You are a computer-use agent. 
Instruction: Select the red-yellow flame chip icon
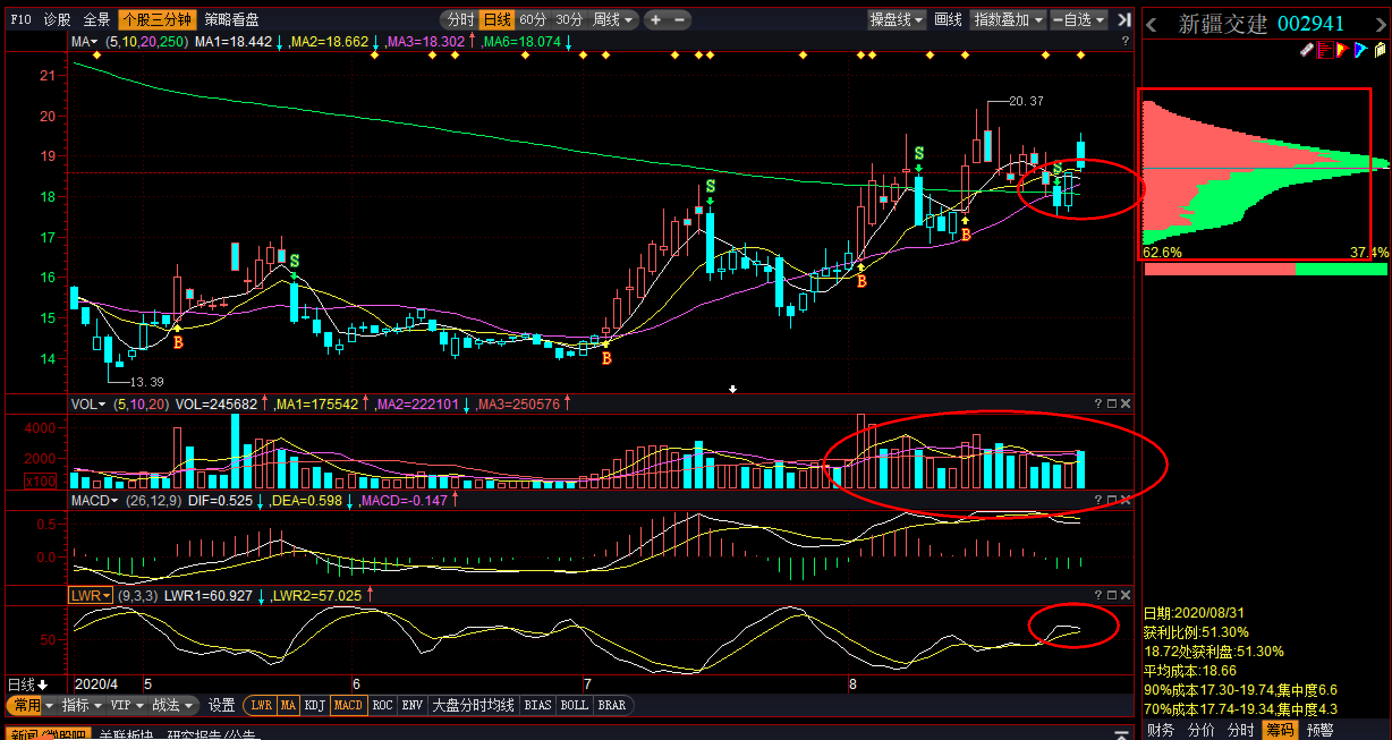coord(1342,50)
